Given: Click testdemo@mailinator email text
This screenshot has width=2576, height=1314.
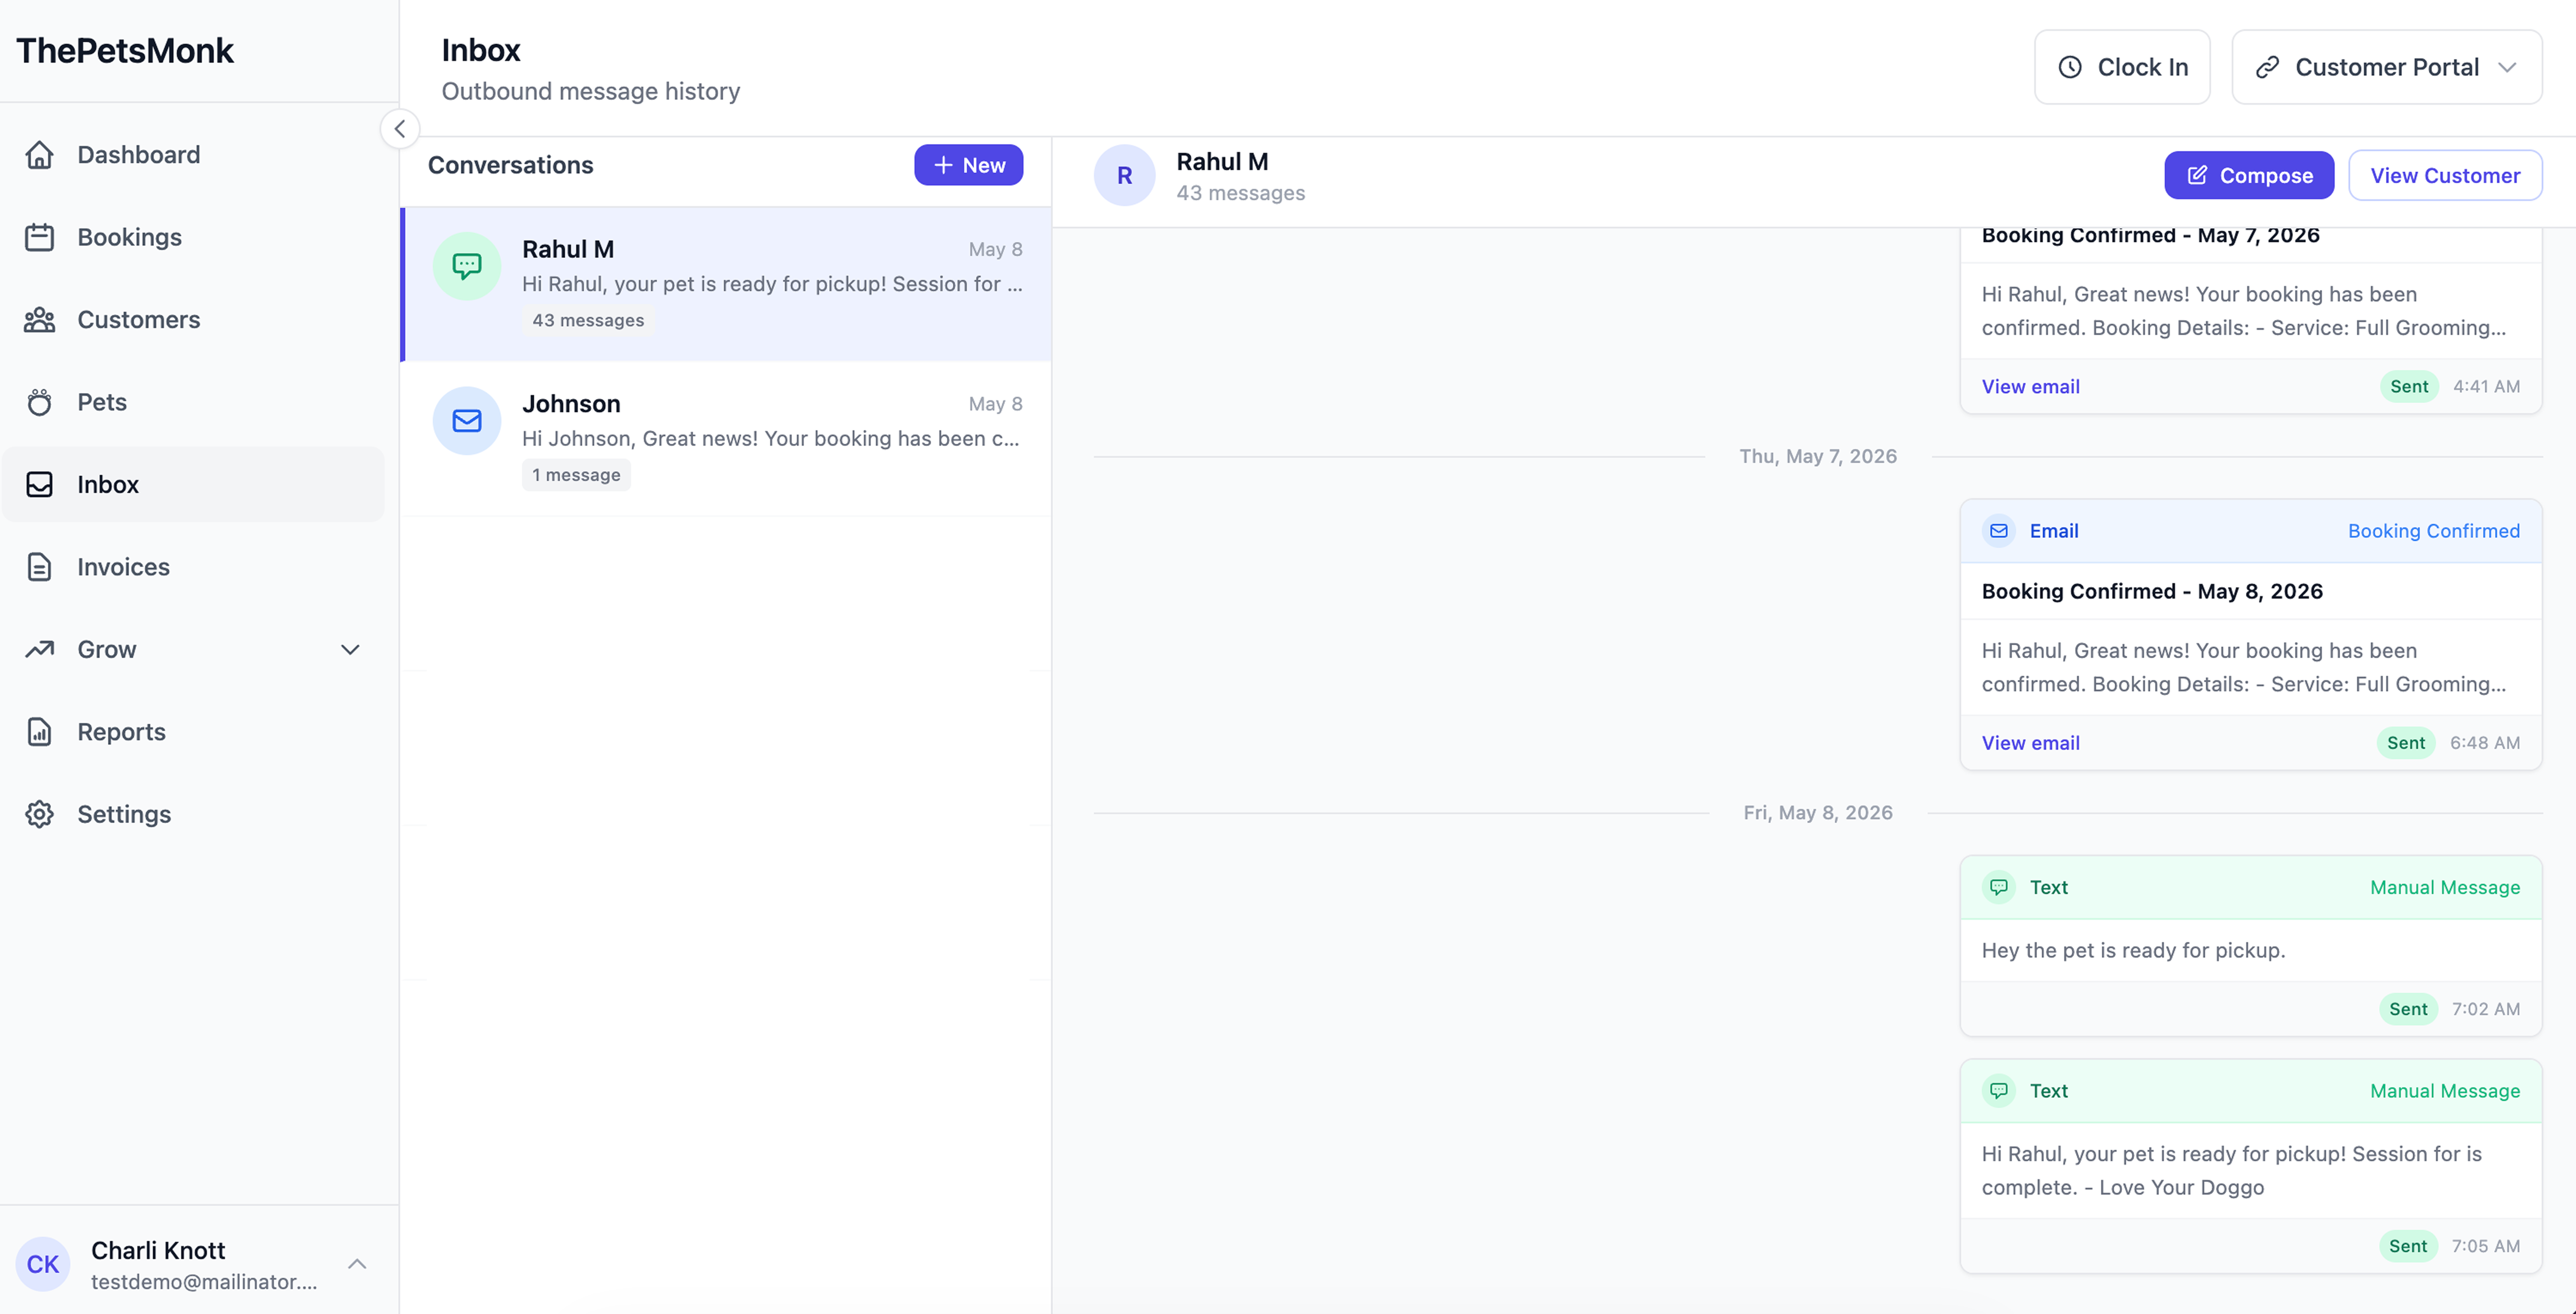Looking at the screenshot, I should coord(204,1282).
